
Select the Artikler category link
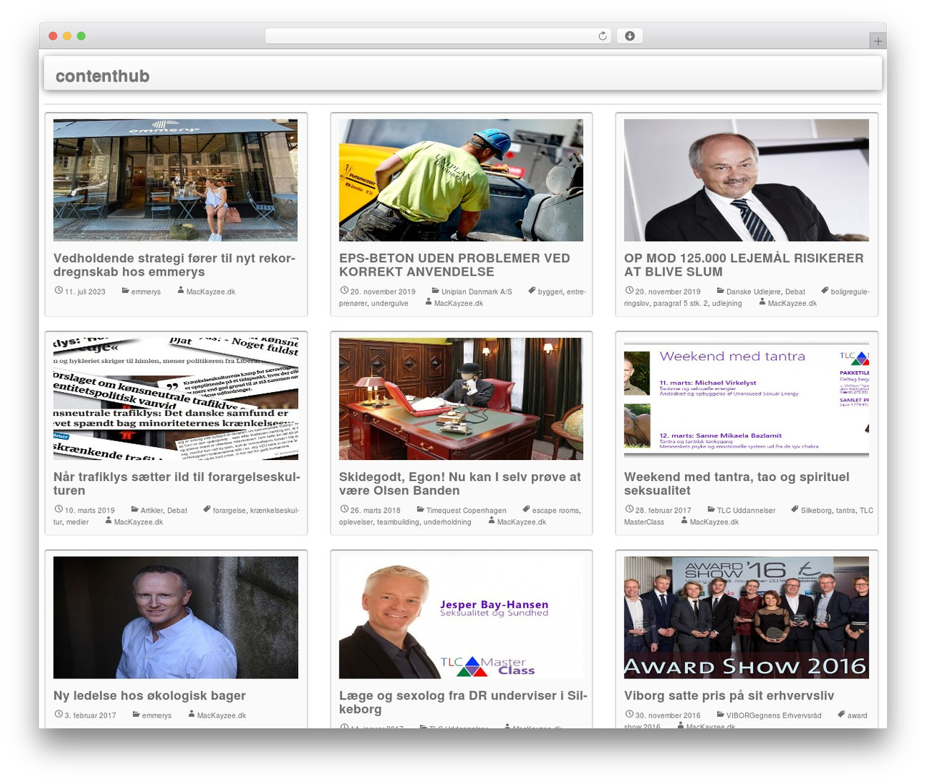pos(152,511)
